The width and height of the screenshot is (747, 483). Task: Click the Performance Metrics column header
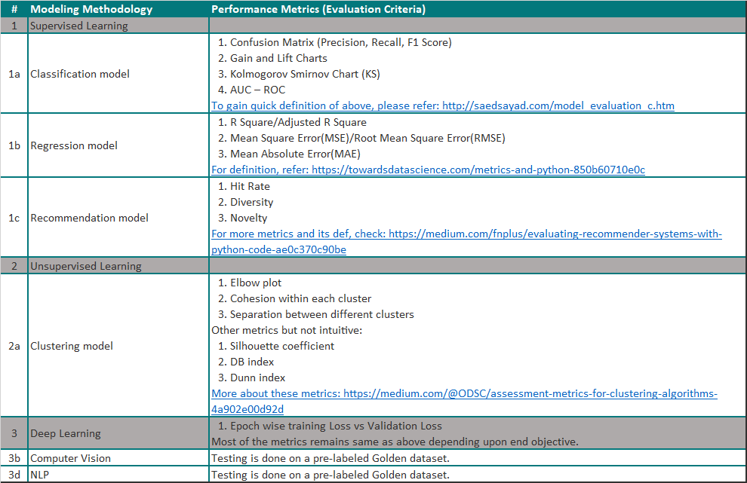[x=315, y=9]
